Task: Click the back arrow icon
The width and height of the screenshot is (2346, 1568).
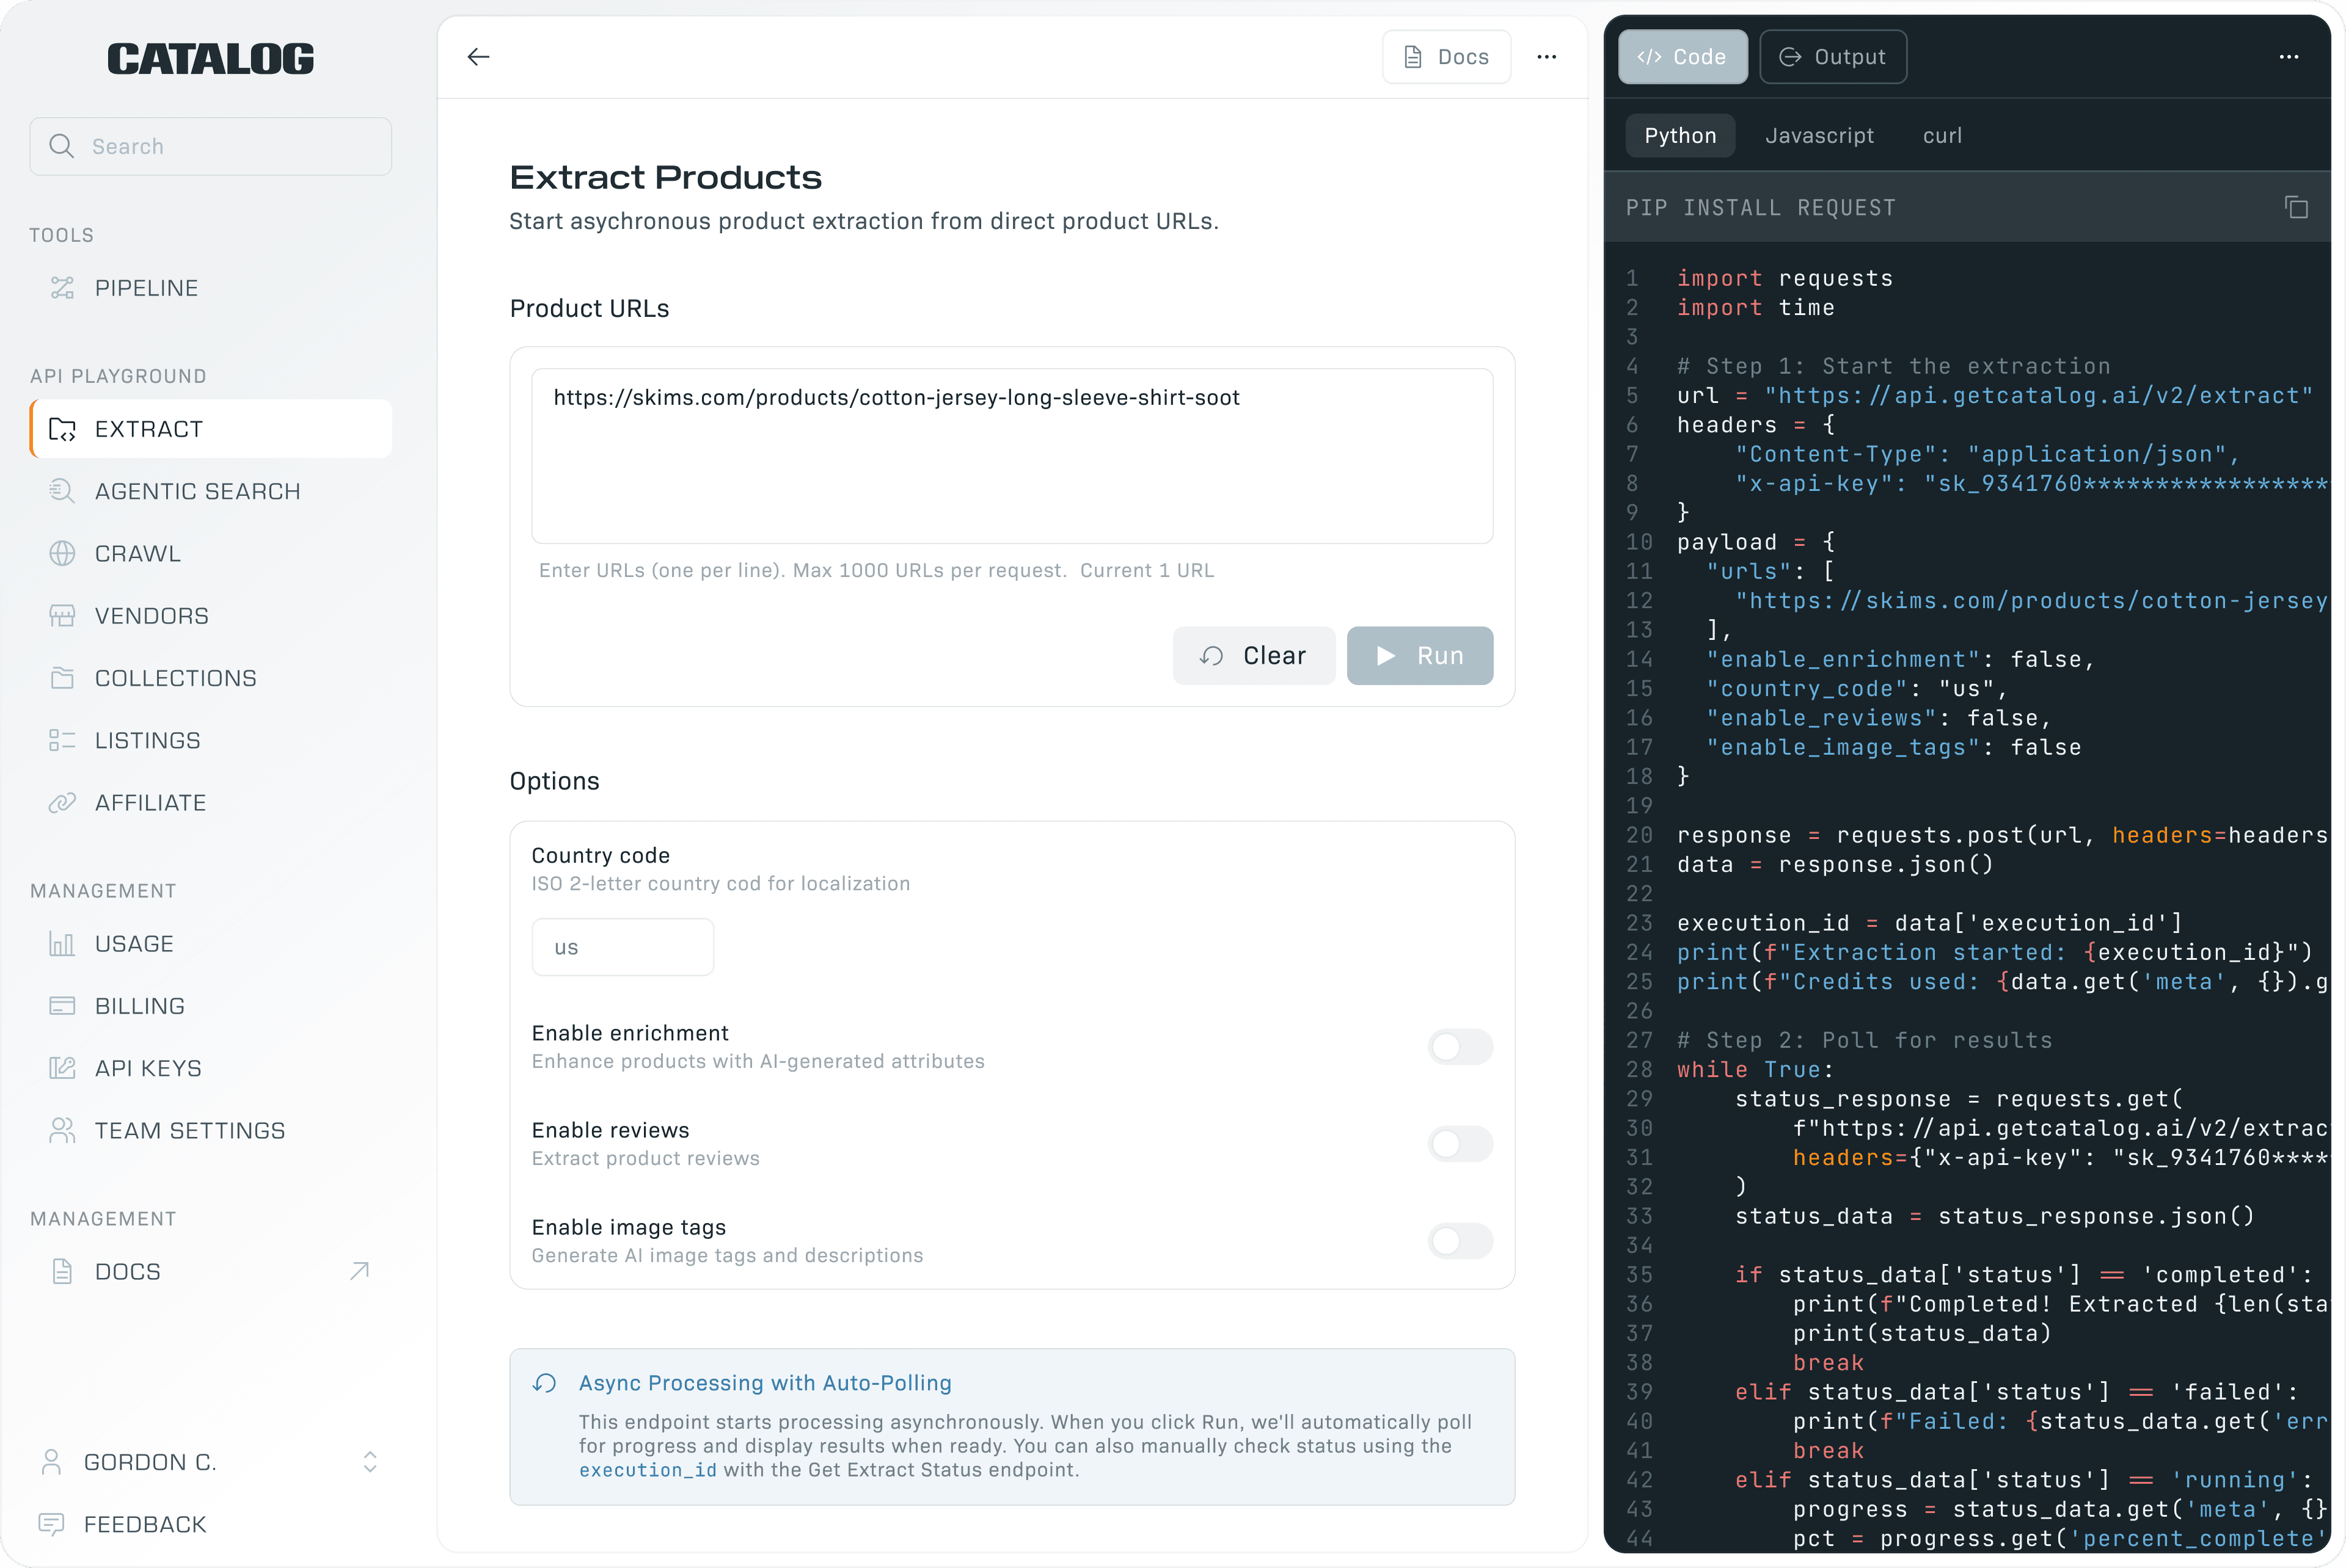Action: click(478, 57)
